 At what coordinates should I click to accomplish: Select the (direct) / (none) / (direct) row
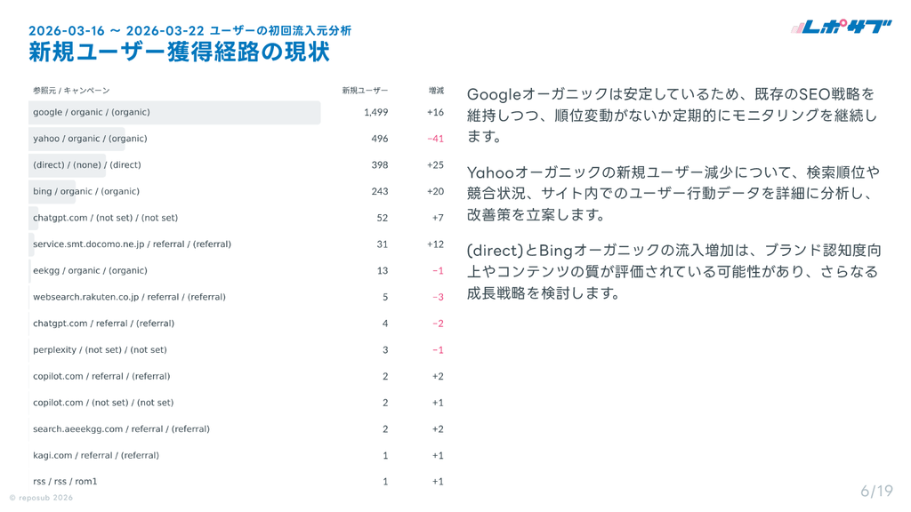(236, 164)
